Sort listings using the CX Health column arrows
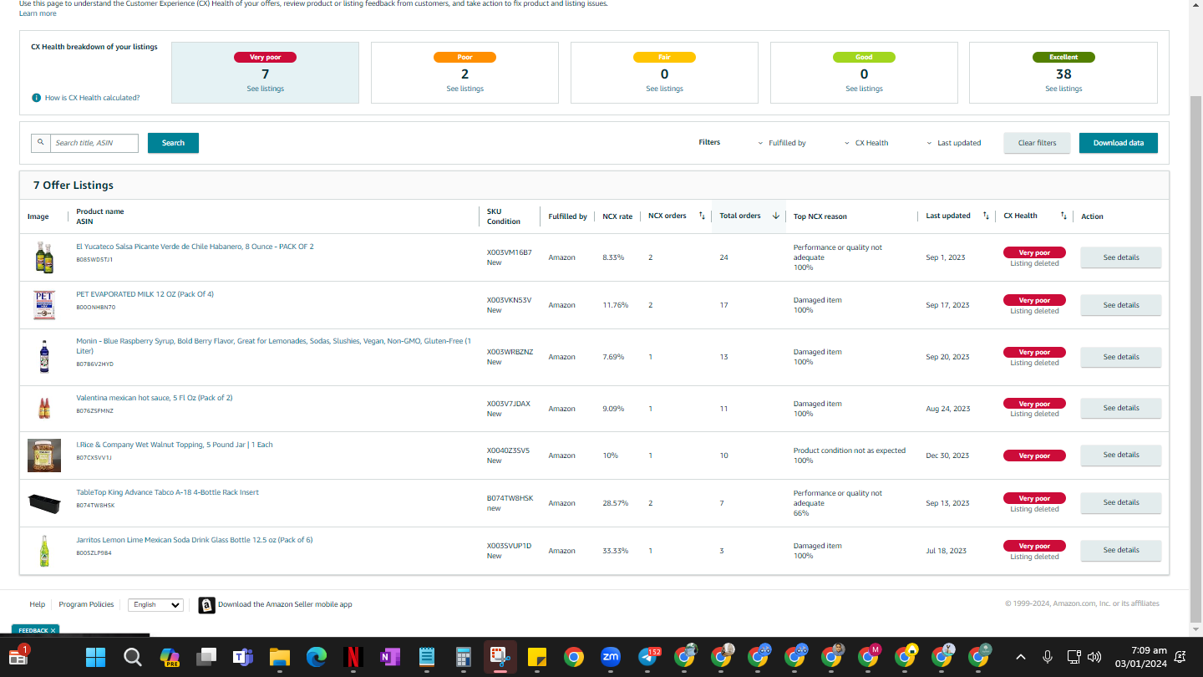Viewport: 1203px width, 677px height. pyautogui.click(x=1063, y=216)
